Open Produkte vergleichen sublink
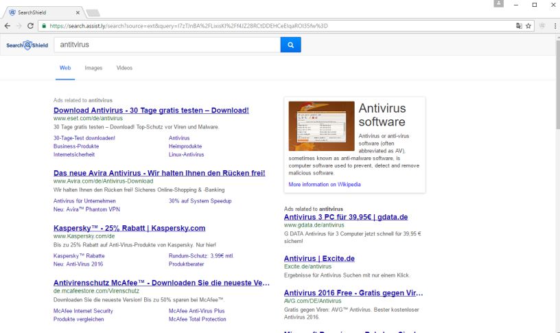Image resolution: width=560 pixels, height=333 pixels. coord(78,319)
